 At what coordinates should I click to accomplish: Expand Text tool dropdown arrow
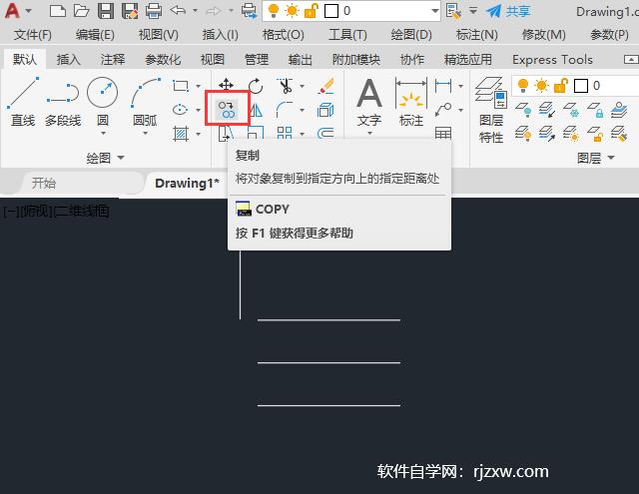coord(369,133)
